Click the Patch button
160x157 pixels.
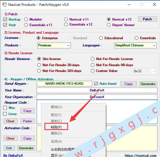tap(147, 19)
